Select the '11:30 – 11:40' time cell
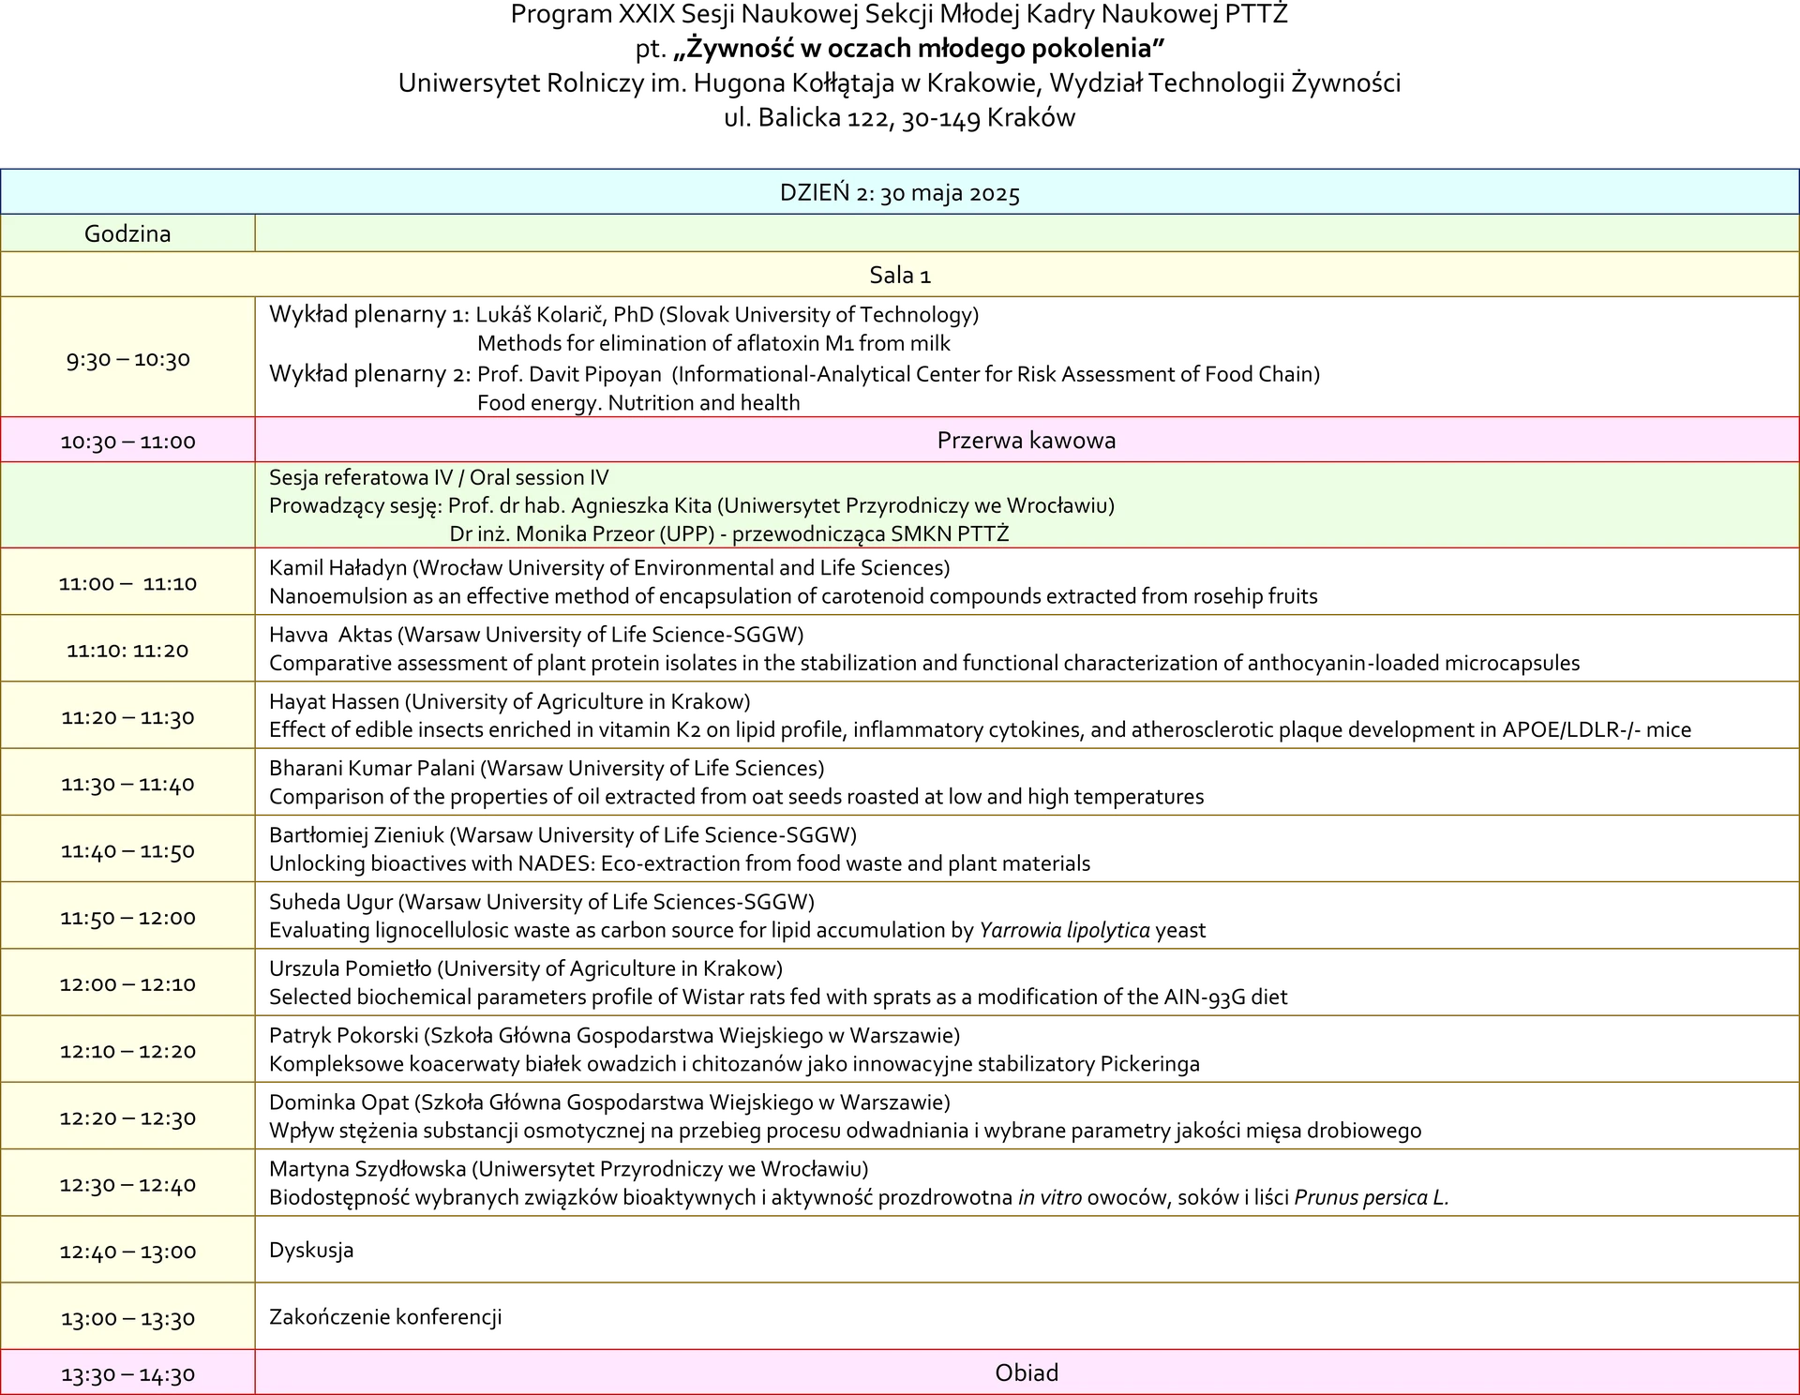Image resolution: width=1800 pixels, height=1395 pixels. (127, 784)
